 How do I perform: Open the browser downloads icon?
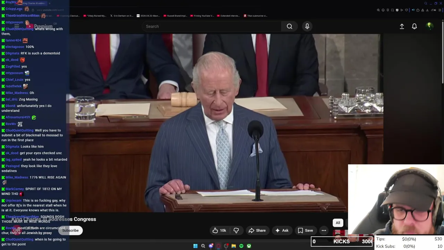click(x=427, y=10)
